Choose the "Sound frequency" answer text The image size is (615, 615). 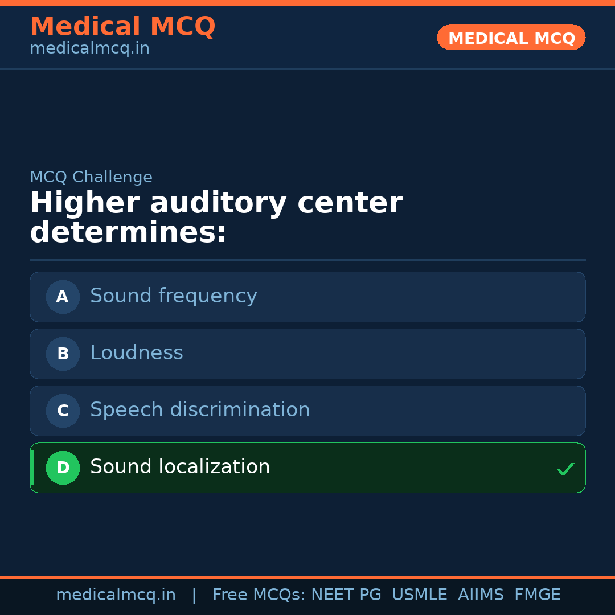[x=173, y=296]
